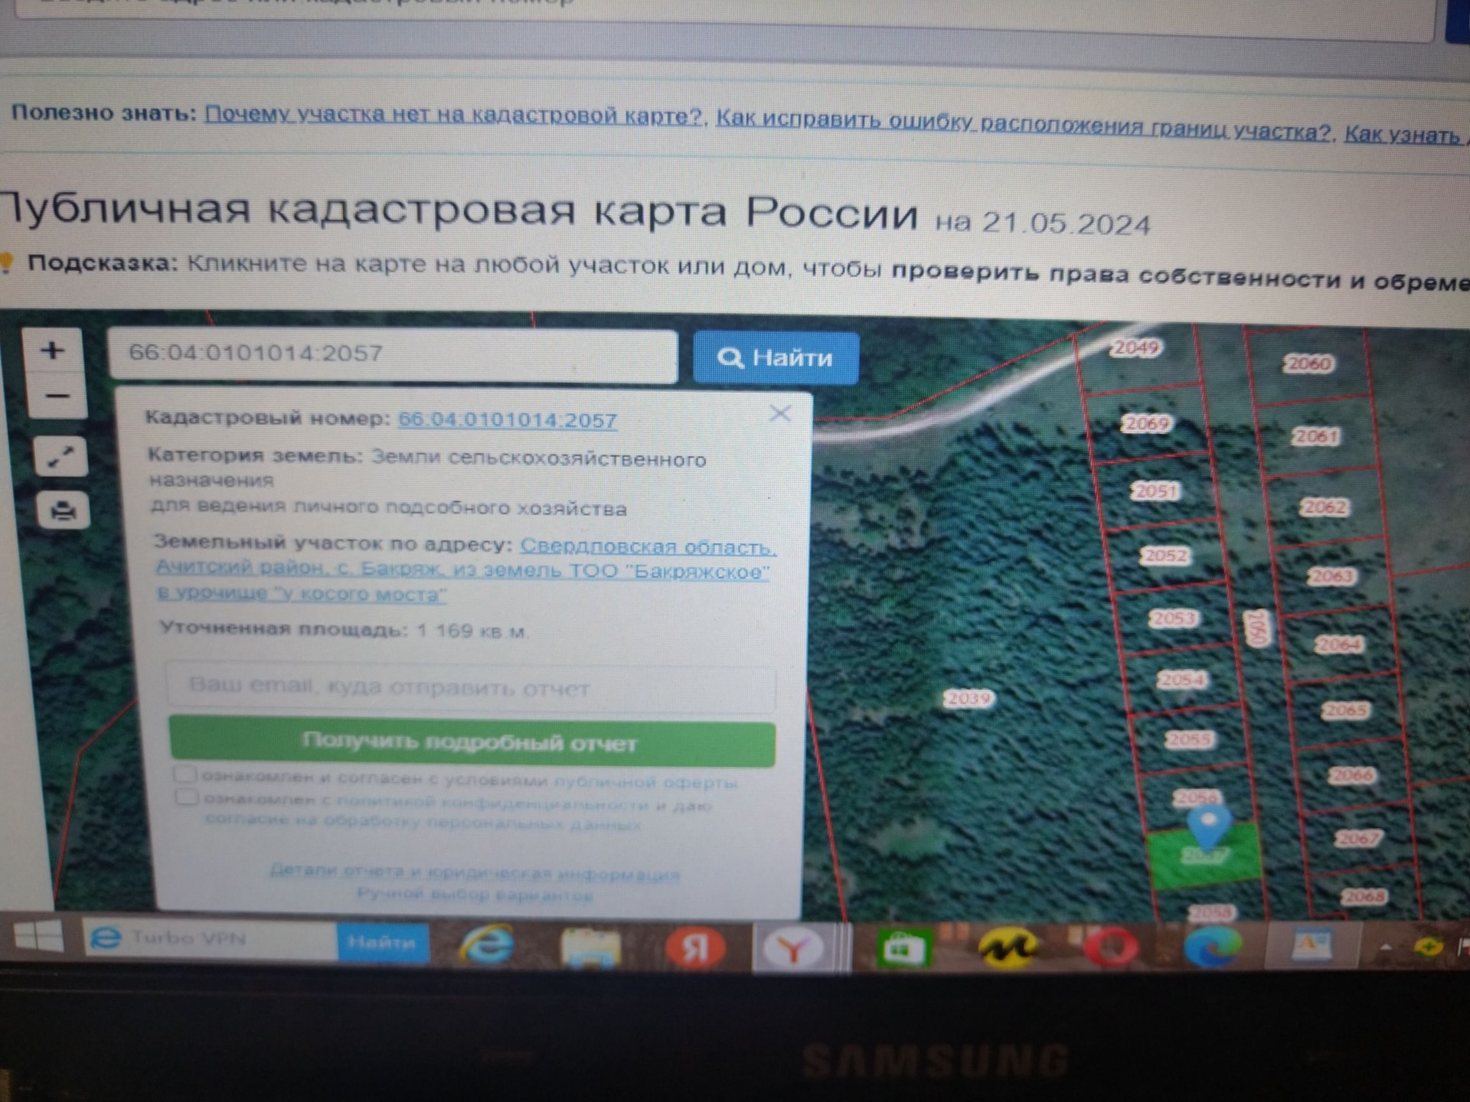Viewport: 1470px width, 1102px height.
Task: Focus the email input field
Action: click(x=471, y=686)
